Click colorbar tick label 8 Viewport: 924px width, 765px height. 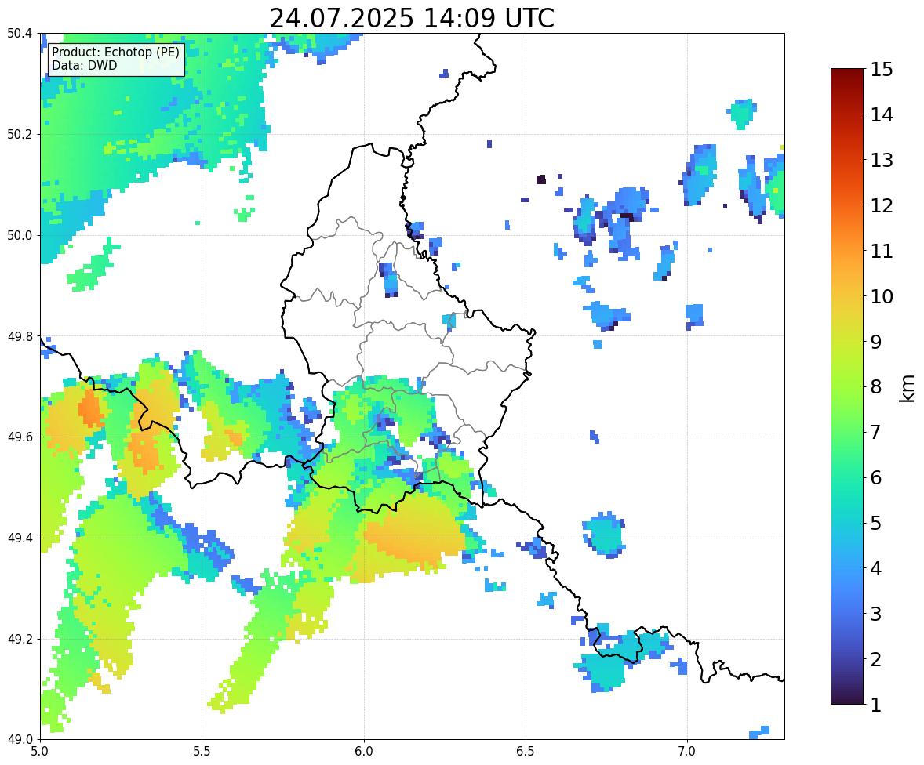point(876,387)
